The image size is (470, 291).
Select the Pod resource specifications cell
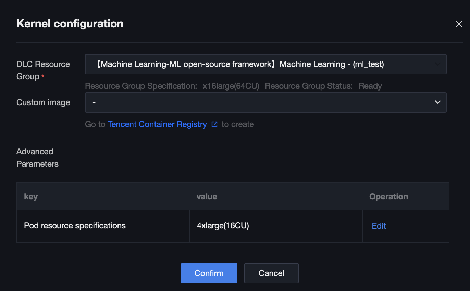click(x=75, y=226)
